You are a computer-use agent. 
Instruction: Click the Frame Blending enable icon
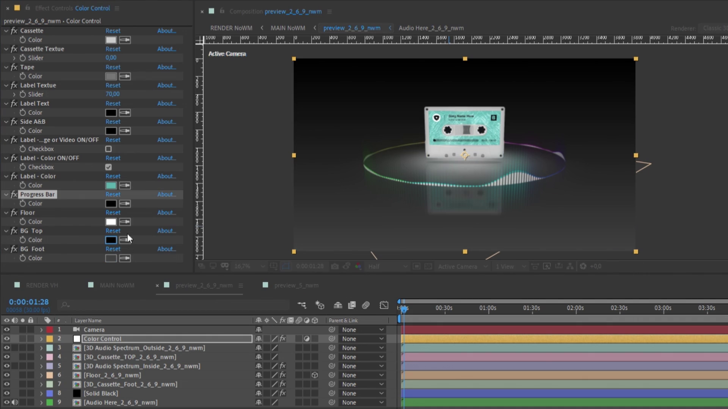[352, 305]
